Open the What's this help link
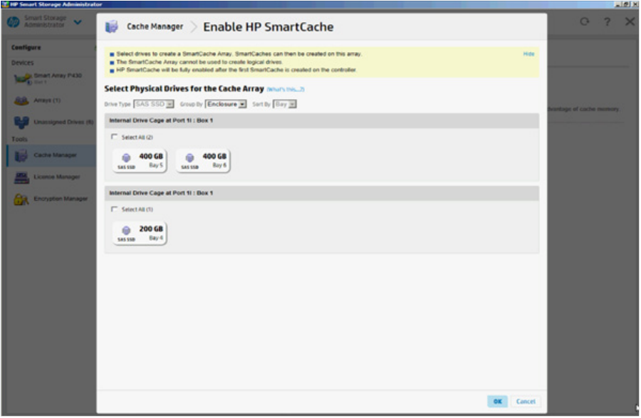The width and height of the screenshot is (641, 418). pos(286,89)
